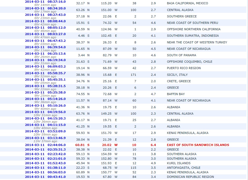Viewport: 248px width, 180px height.
Task: Select the 08:08:44.0 Southern Peru earthquake link
Action: [45, 21]
